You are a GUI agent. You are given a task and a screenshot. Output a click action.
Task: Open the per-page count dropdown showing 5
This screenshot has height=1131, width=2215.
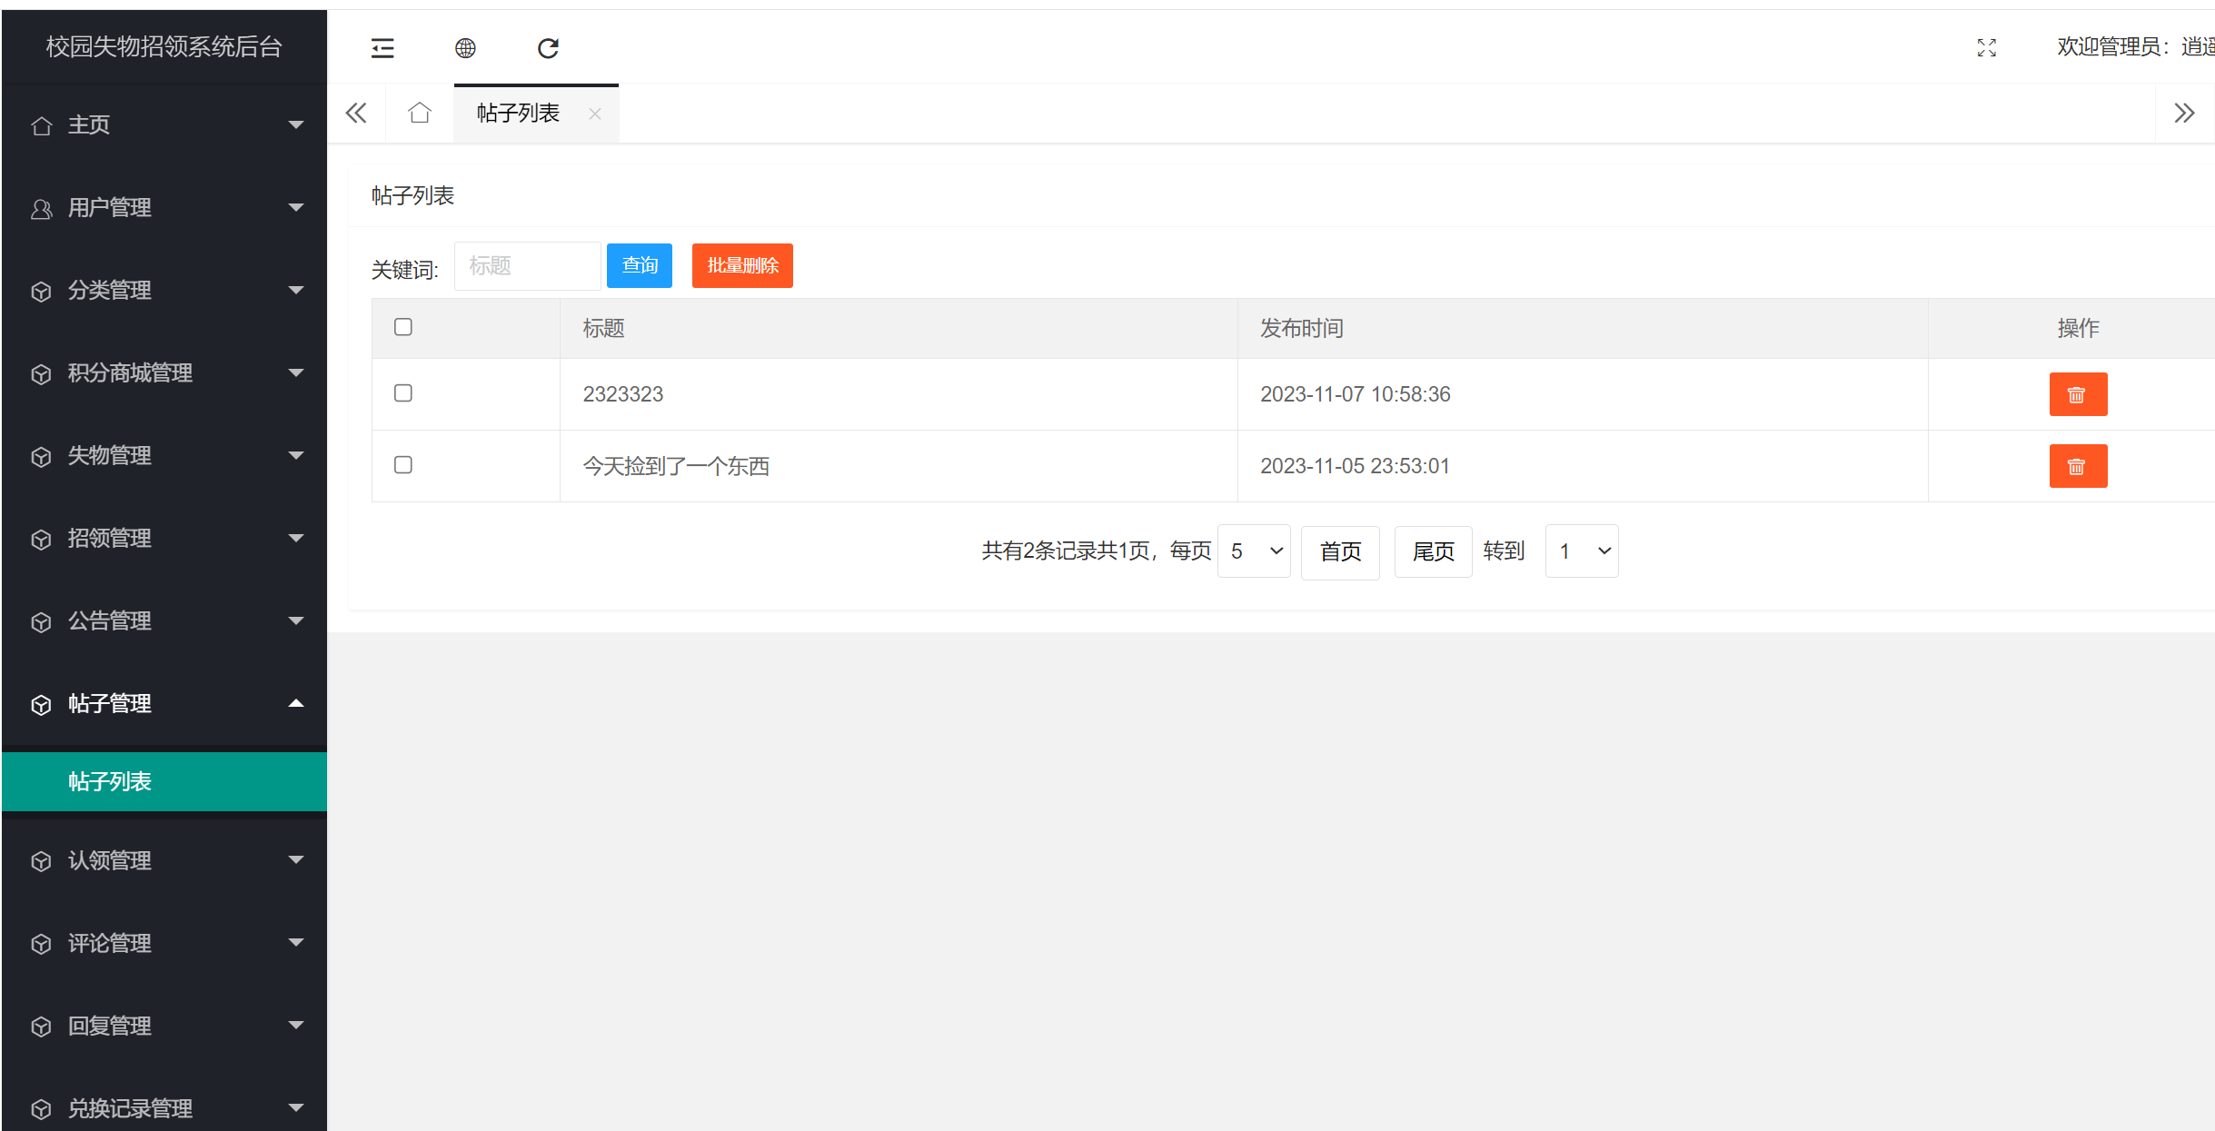[1254, 551]
